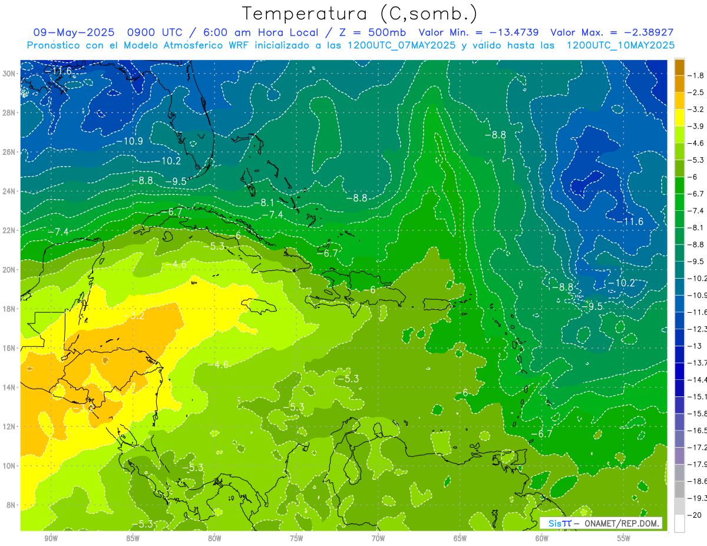Click the colorbar tick label '-13.7'

698,362
